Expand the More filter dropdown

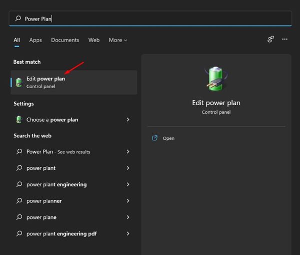(118, 40)
